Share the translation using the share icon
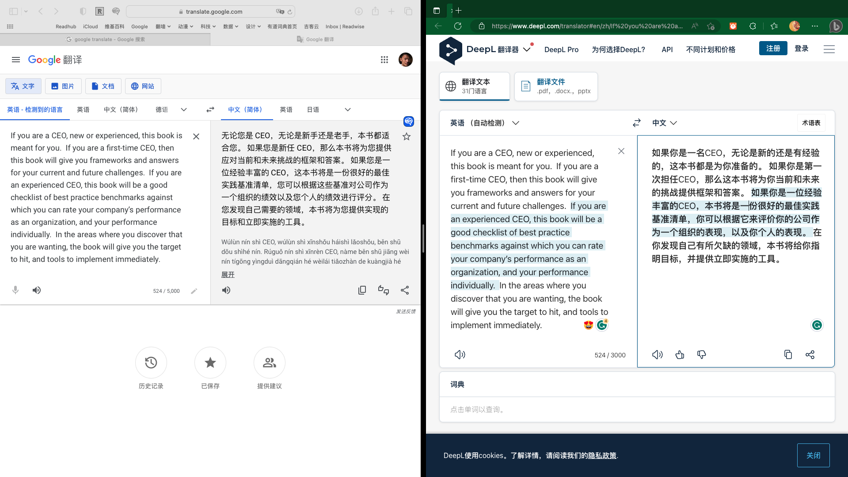 pyautogui.click(x=405, y=290)
